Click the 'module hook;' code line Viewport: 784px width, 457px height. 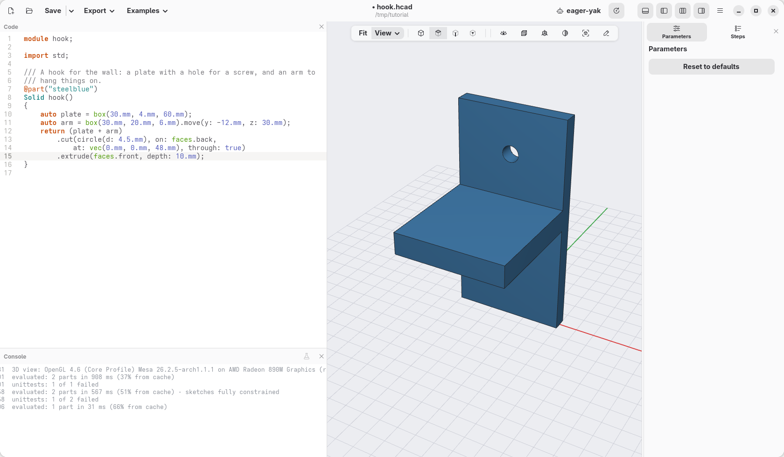click(49, 39)
